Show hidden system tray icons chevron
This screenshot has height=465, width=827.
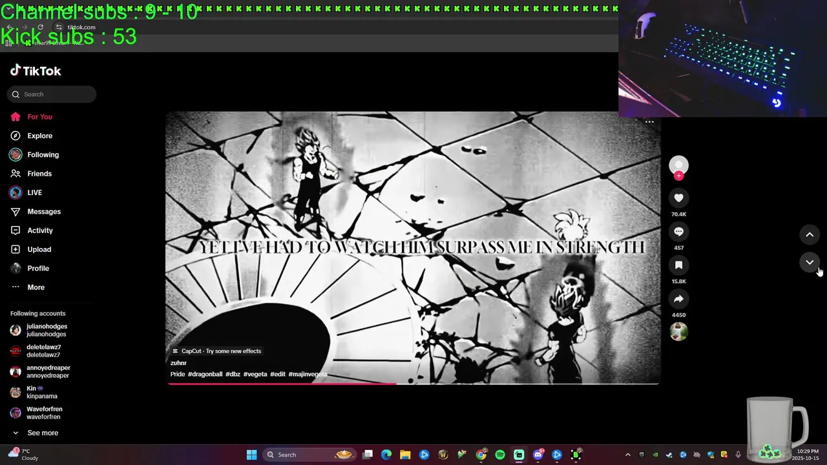628,455
